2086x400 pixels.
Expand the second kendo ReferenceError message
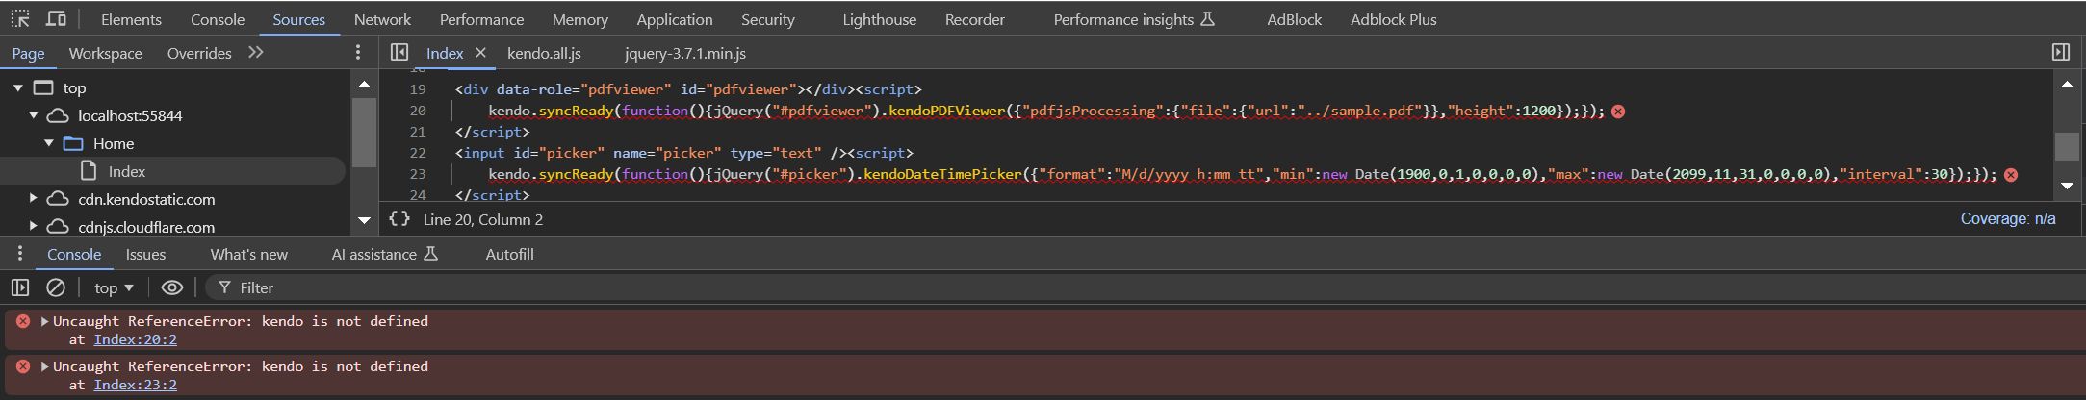[x=44, y=366]
